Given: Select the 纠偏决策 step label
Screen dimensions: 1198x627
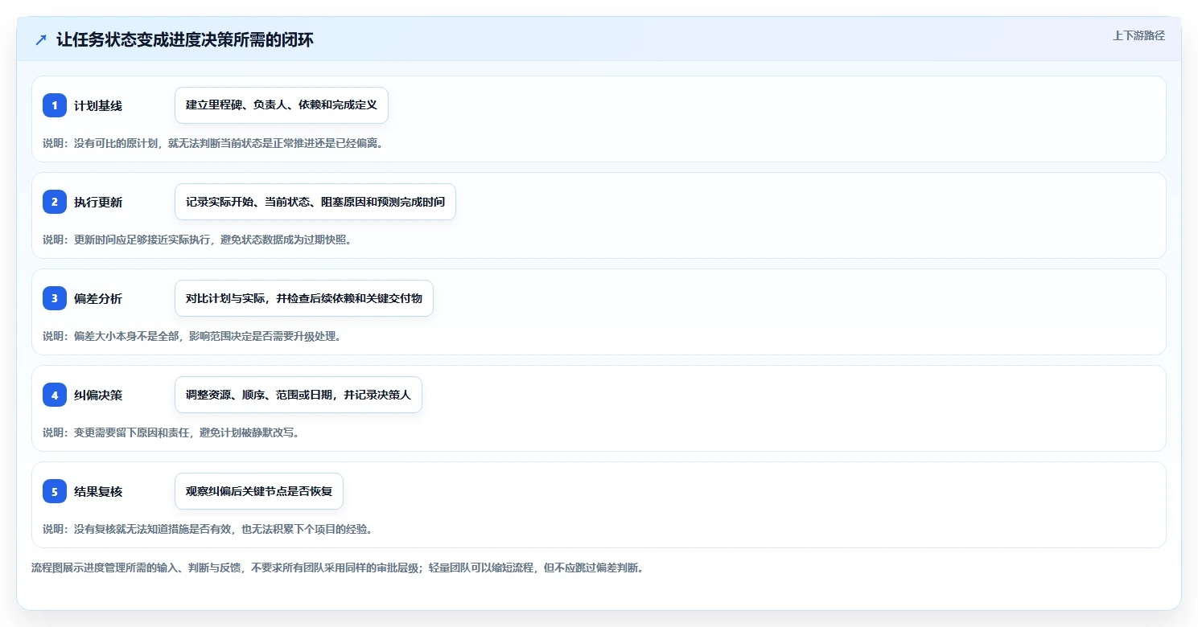Looking at the screenshot, I should (98, 395).
